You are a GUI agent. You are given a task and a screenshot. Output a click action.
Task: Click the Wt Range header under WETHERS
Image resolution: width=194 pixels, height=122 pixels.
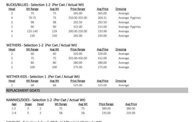(32, 50)
